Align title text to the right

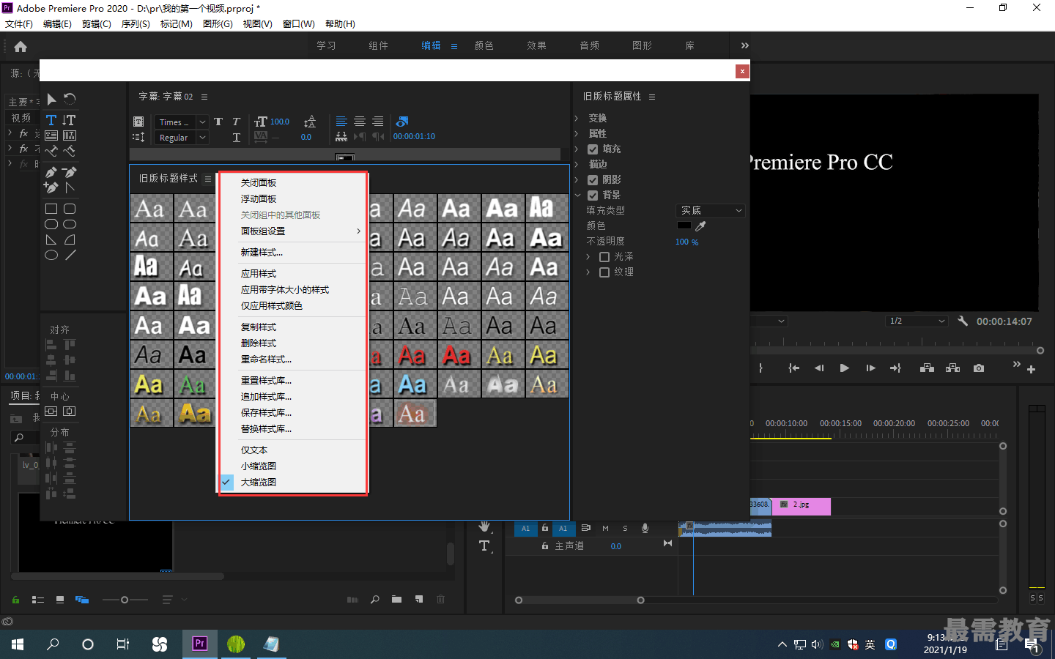tap(377, 122)
